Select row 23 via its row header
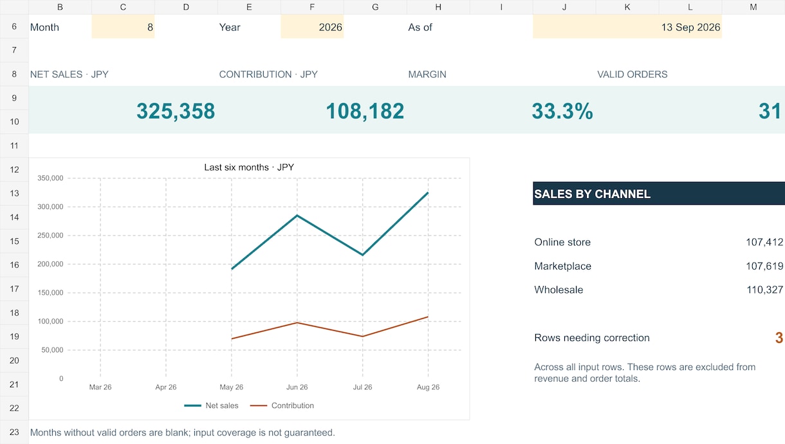The height and width of the screenshot is (444, 785). click(x=14, y=432)
